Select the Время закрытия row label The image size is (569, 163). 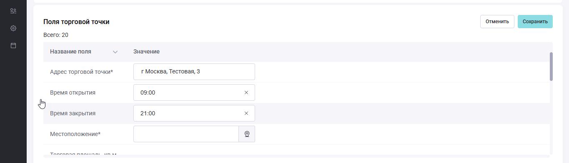click(73, 113)
